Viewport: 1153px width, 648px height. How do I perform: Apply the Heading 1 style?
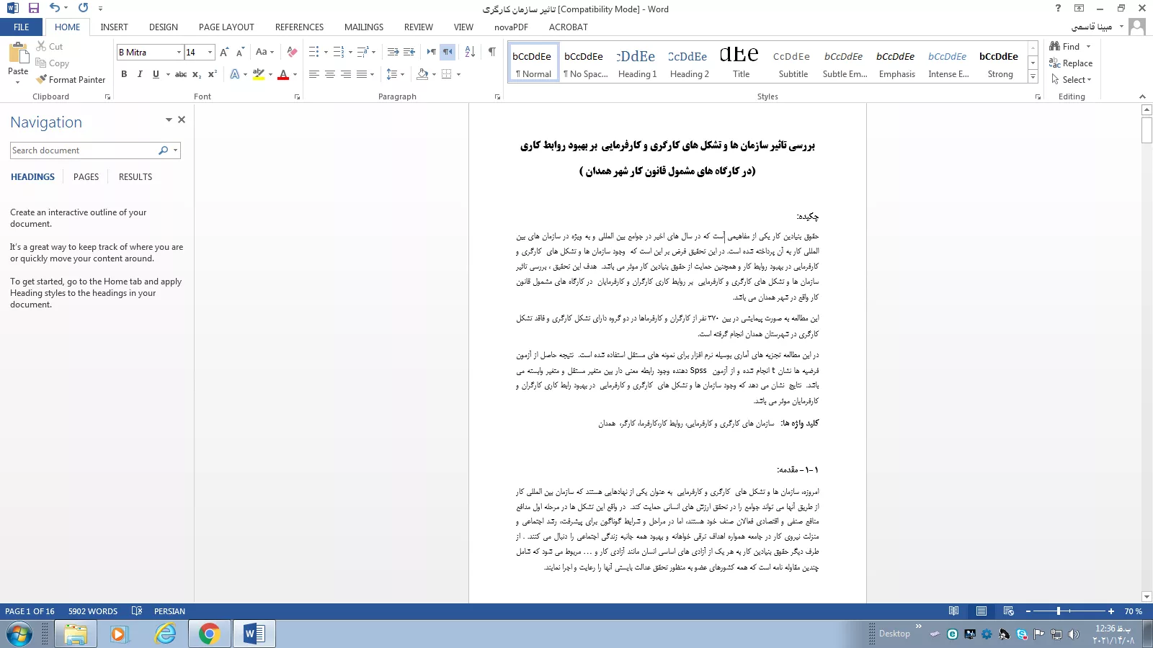click(637, 63)
